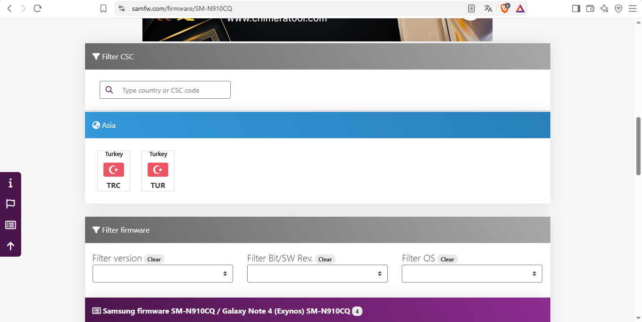Clear the Filter version selection

[154, 259]
